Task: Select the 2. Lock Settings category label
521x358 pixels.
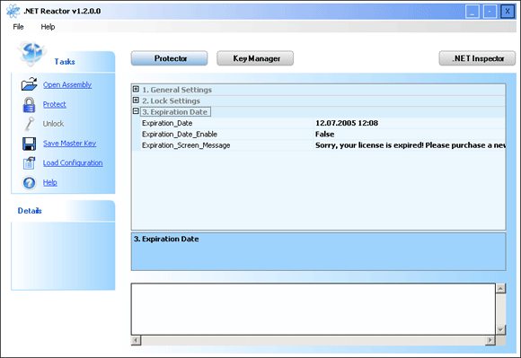Action: (171, 100)
